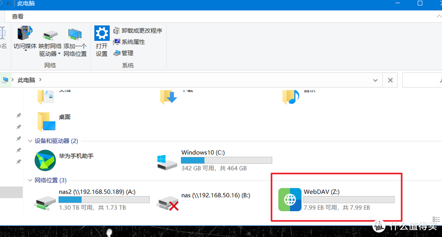442x237 pixels.
Task: Collapse the ribbon with the chevron
Action: click(x=439, y=16)
